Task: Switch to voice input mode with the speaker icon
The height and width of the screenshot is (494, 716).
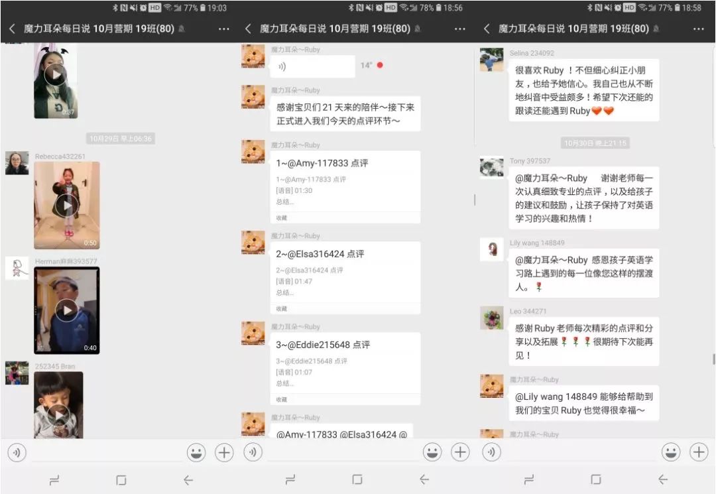Action: (17, 452)
